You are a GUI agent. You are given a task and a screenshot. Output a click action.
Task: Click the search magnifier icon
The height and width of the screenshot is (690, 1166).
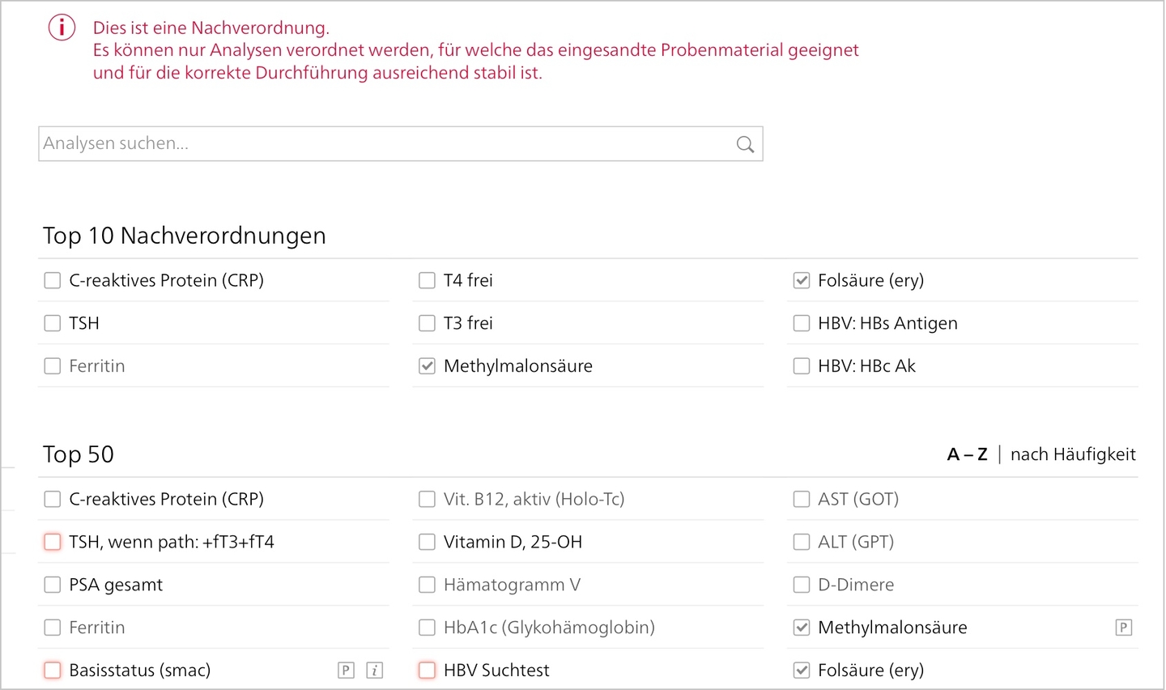(x=745, y=144)
